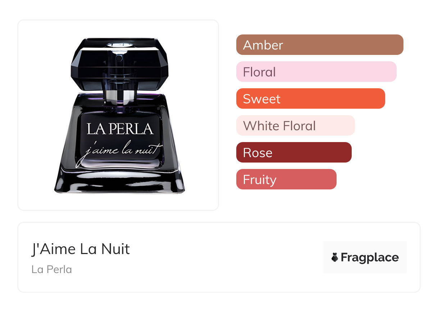The image size is (438, 310).
Task: Click the dark red Rose accord bar
Action: point(293,152)
